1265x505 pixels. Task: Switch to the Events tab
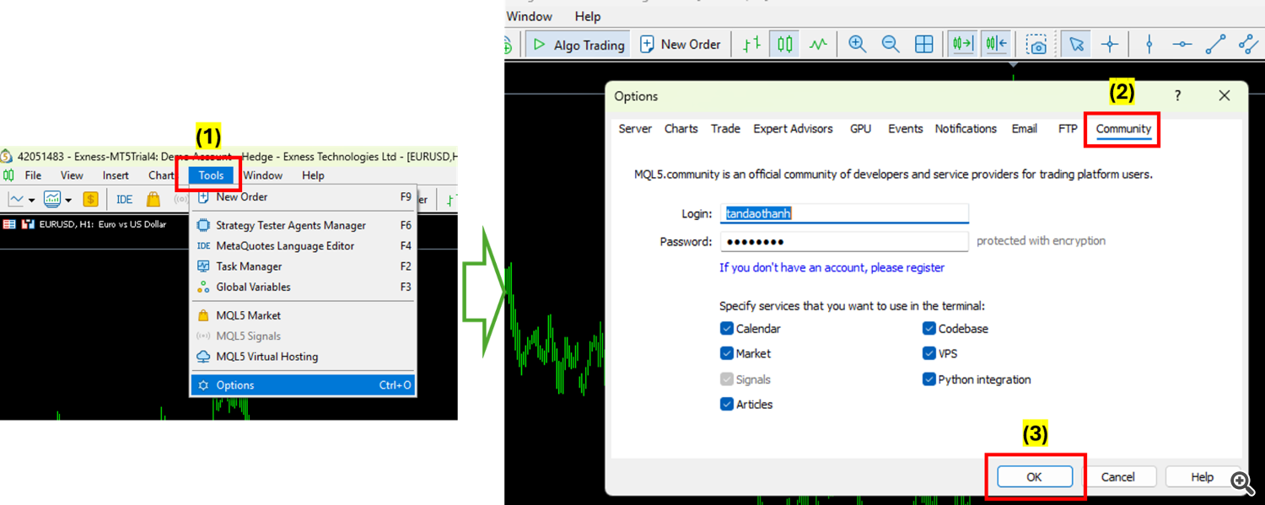905,129
